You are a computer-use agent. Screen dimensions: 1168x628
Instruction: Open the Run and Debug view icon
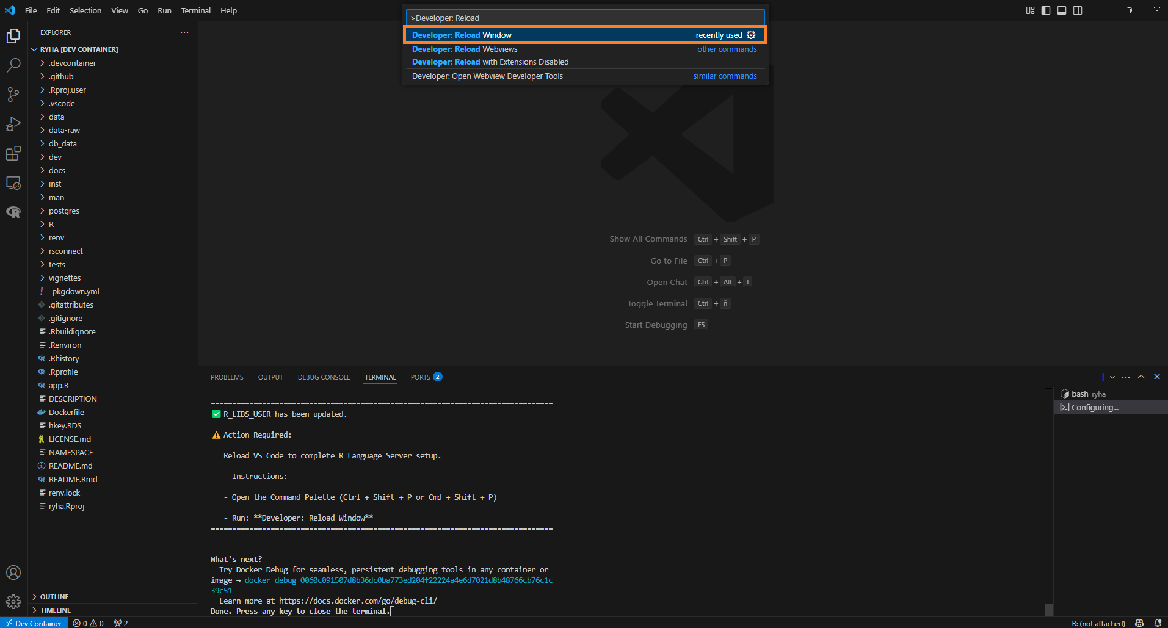click(x=13, y=124)
